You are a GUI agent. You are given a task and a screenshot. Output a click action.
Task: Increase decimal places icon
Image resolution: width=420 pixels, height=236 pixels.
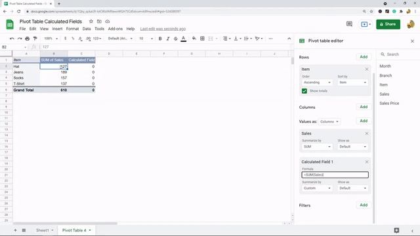(88, 39)
